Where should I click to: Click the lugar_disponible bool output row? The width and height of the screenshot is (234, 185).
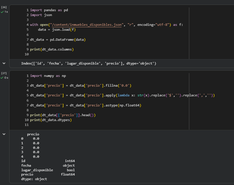48,170
